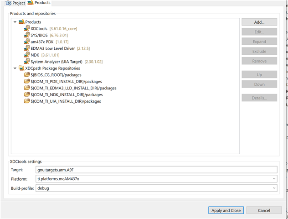Click the XDCpath Package Repositories folder icon

[x=21, y=68]
